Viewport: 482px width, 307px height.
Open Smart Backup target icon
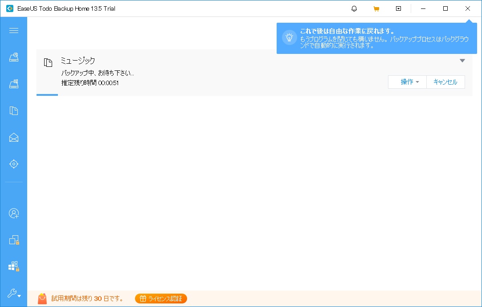[13, 164]
